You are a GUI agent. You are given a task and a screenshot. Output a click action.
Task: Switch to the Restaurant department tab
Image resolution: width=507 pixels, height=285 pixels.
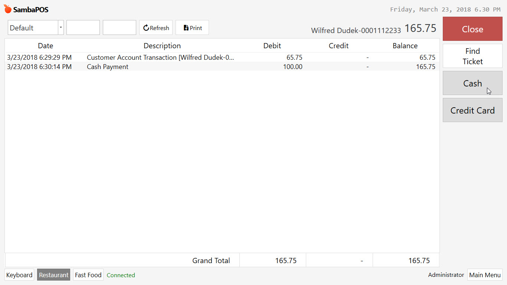click(53, 275)
